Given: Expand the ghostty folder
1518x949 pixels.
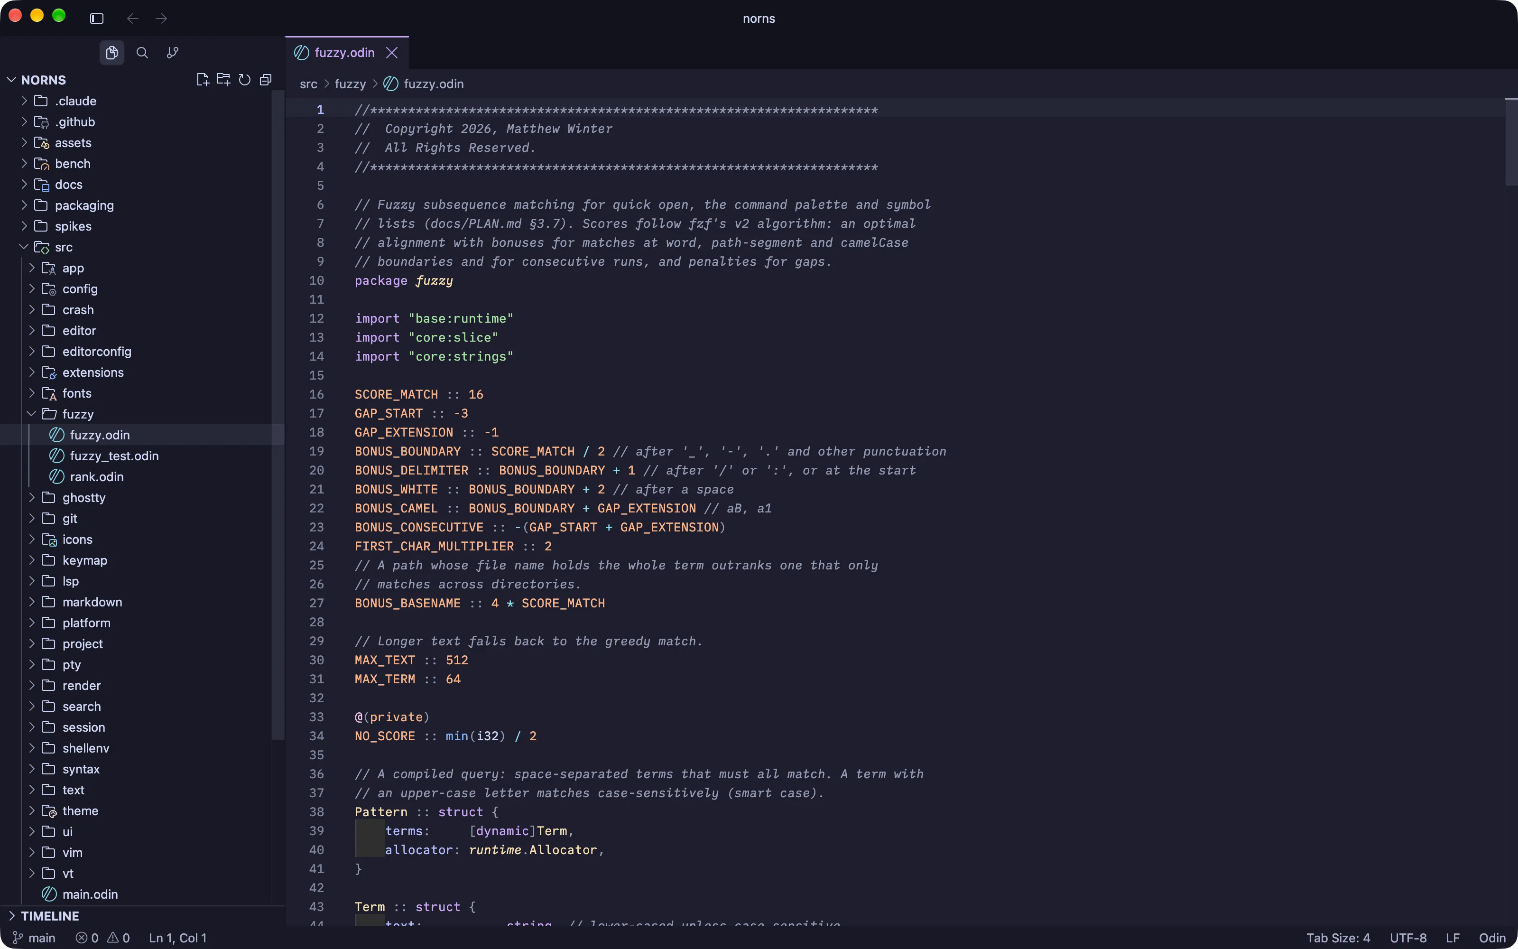Looking at the screenshot, I should [31, 498].
